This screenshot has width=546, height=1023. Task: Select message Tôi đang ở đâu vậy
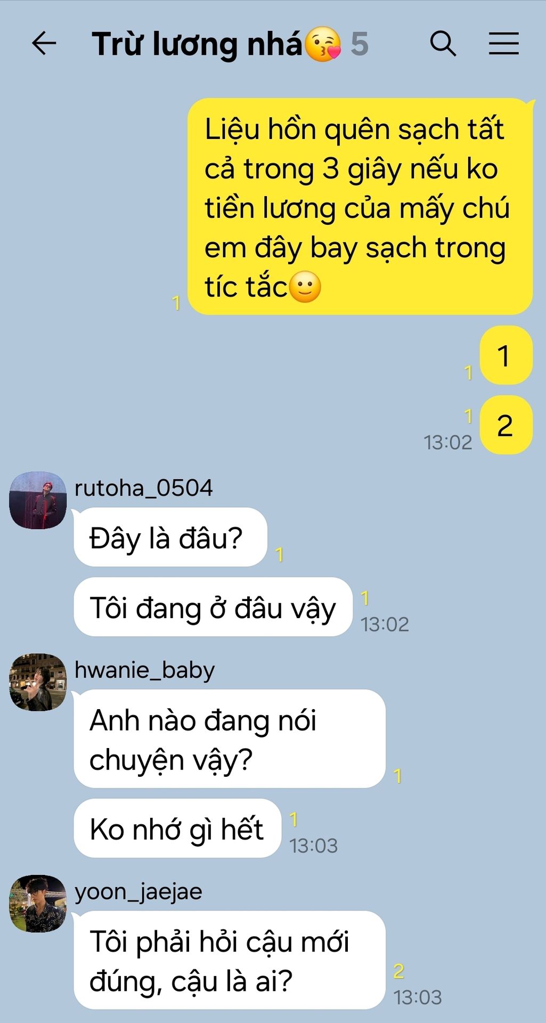213,607
